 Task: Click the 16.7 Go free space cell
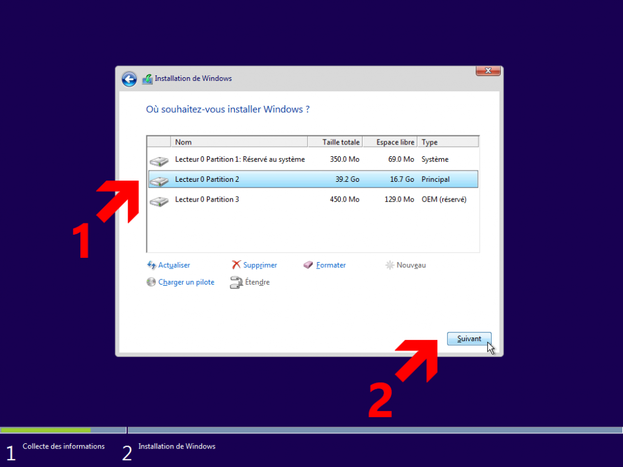tap(402, 179)
